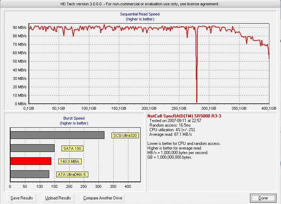Screen dimensions: 281x204
Task: Click the NetCell SyncRAID(TM) SR5000 R3-3 title
Action: [x=184, y=116]
